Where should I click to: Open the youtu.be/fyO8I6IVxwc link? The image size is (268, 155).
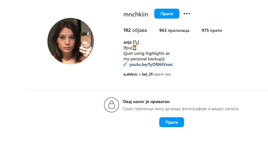pyautogui.click(x=151, y=65)
